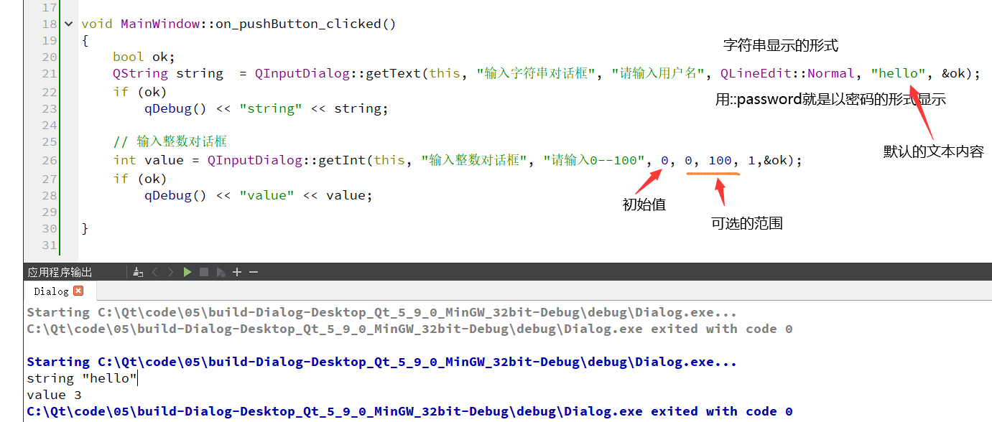Click the output line 'value 3'
Screen dimensions: 992x422
54,395
